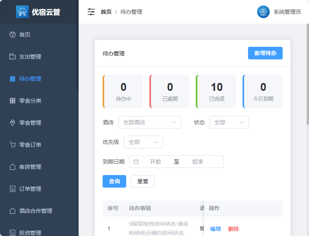This screenshot has width=309, height=236.
Task: Click the user avatar icon
Action: coord(263,12)
